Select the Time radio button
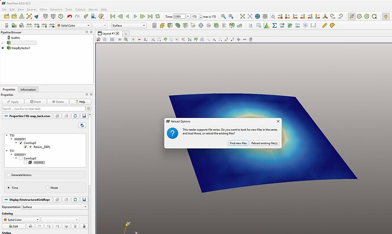The image size is (392, 234). tap(9, 188)
